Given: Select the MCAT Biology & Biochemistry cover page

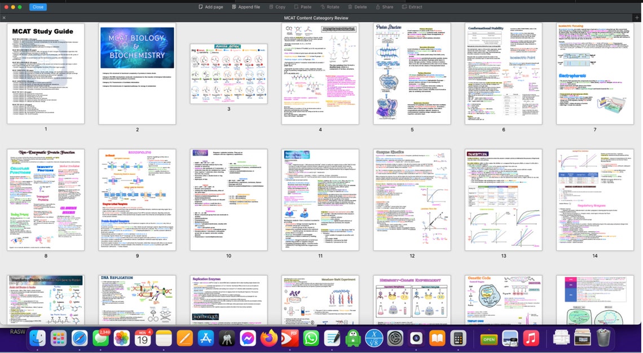Looking at the screenshot, I should [137, 73].
